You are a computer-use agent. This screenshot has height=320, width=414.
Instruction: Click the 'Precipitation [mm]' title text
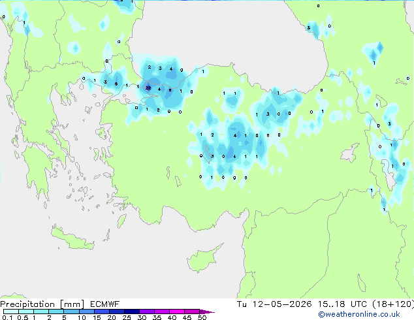coord(42,304)
